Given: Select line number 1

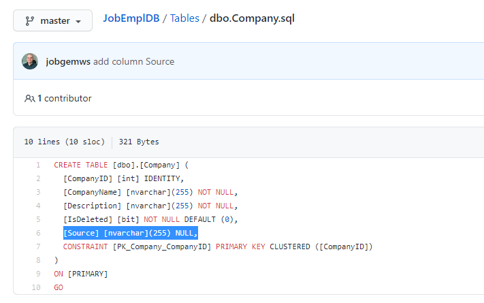Looking at the screenshot, I should click(x=38, y=165).
